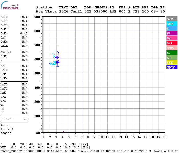Choose the Vo+ red legend swatch

point(172,43)
